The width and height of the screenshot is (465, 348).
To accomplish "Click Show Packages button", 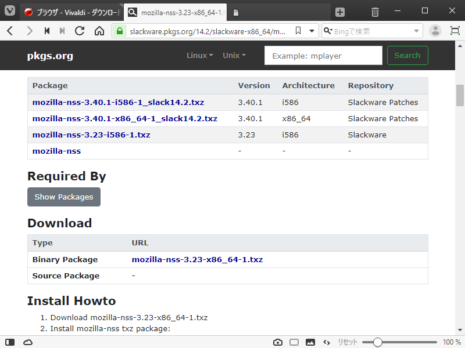I will point(64,197).
